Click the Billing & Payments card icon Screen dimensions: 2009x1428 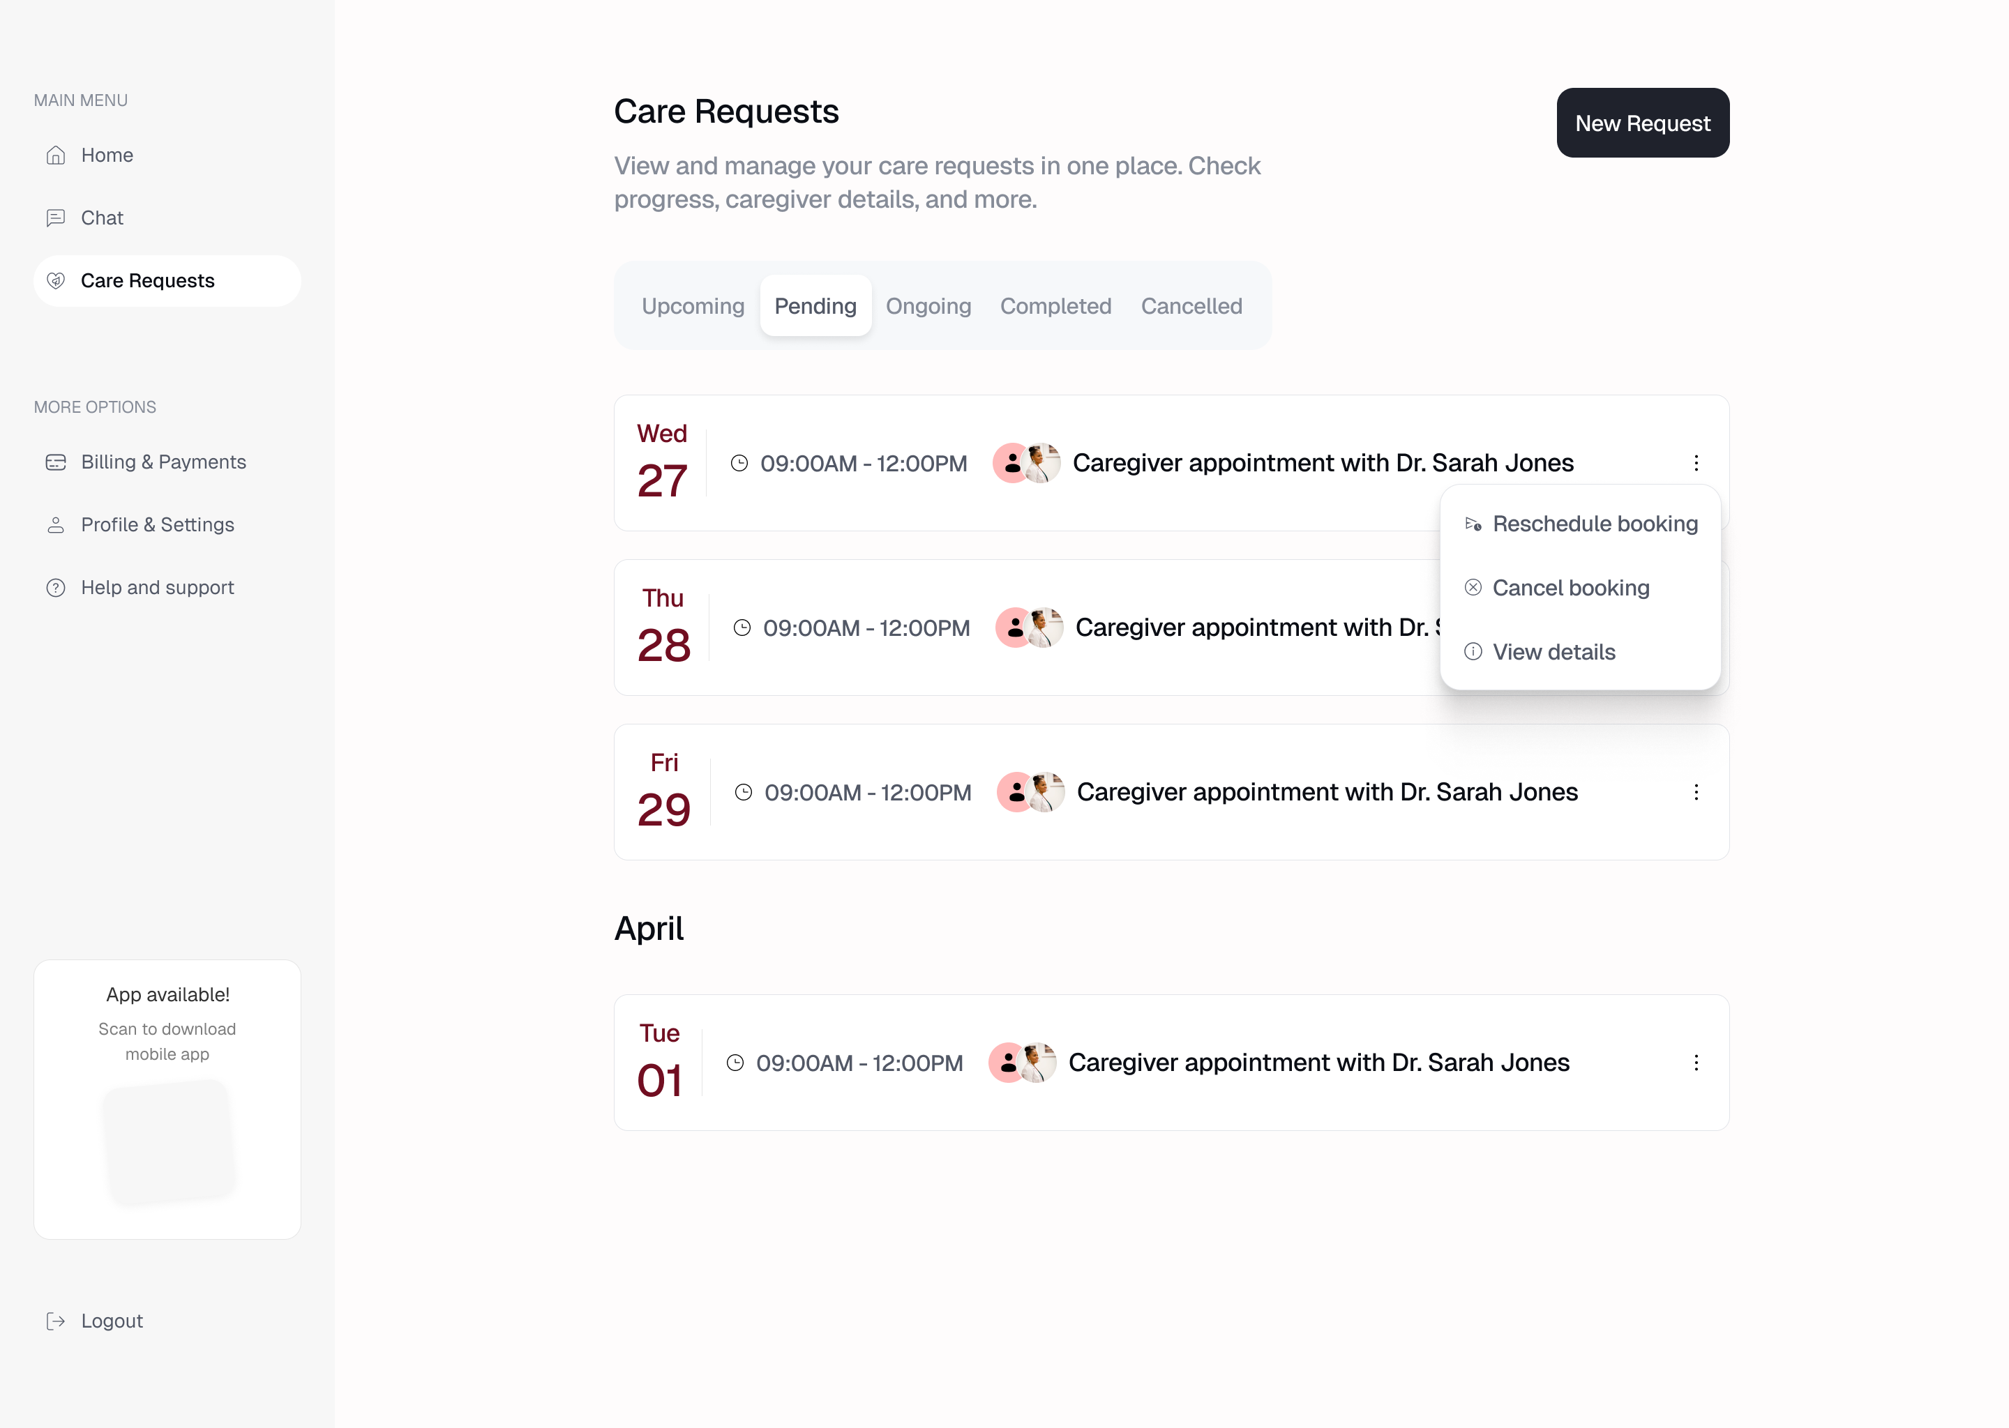[x=55, y=462]
